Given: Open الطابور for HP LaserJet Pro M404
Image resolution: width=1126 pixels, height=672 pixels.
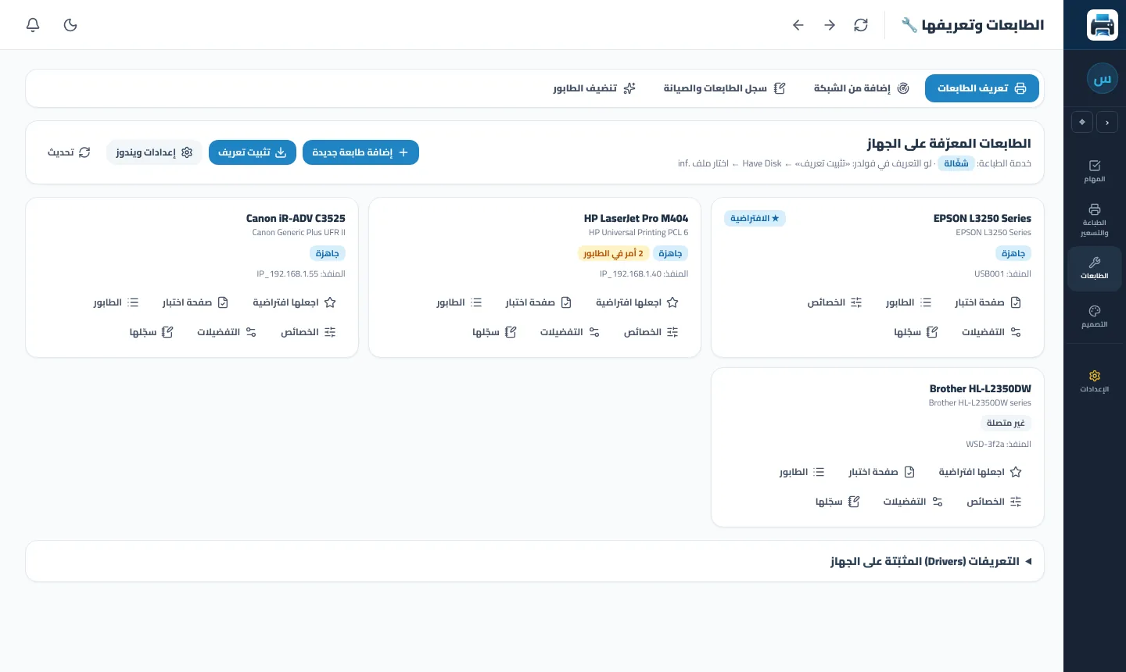Looking at the screenshot, I should tap(460, 302).
